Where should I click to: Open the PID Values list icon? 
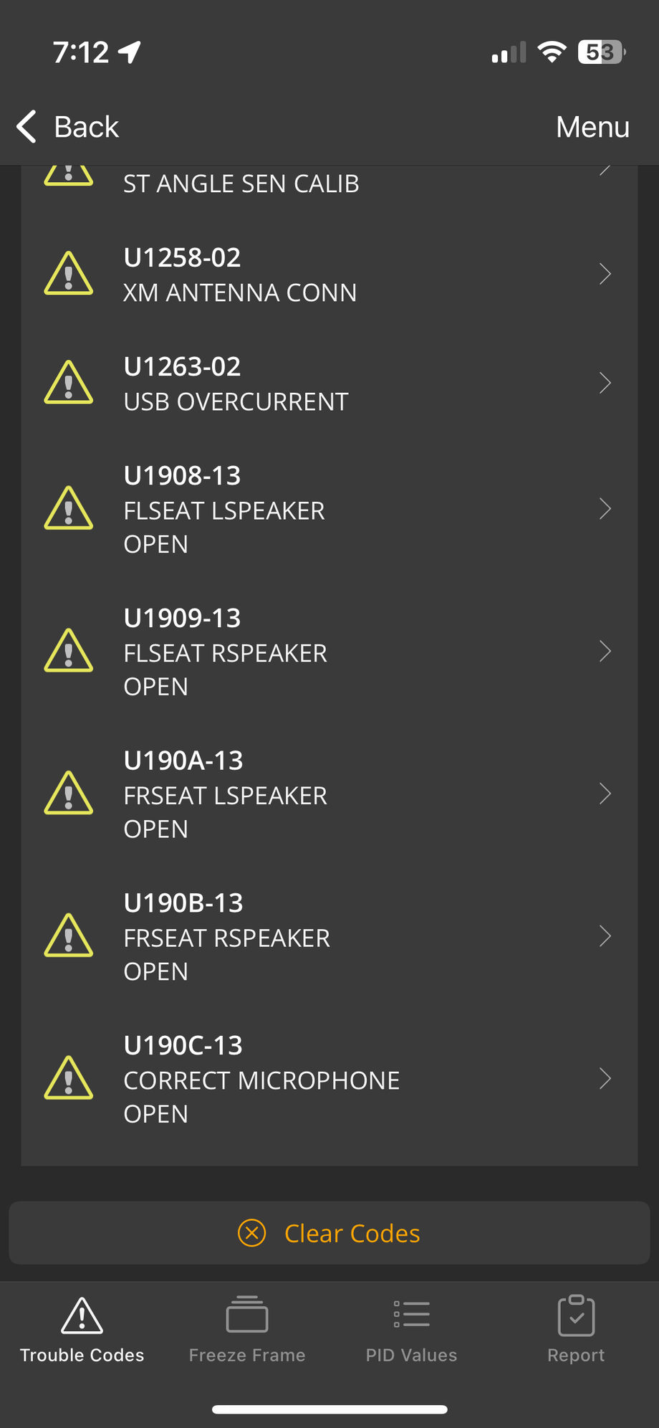[412, 1316]
